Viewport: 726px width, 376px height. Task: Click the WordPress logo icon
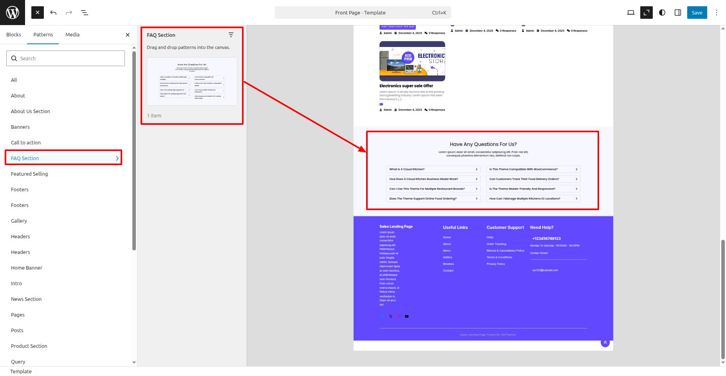pyautogui.click(x=13, y=13)
